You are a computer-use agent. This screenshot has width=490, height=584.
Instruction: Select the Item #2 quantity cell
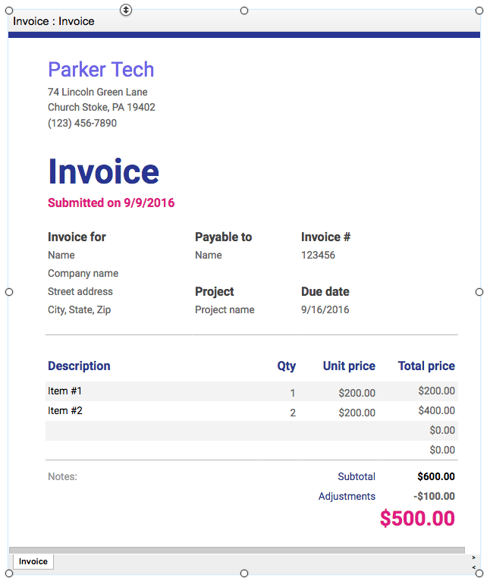point(293,413)
